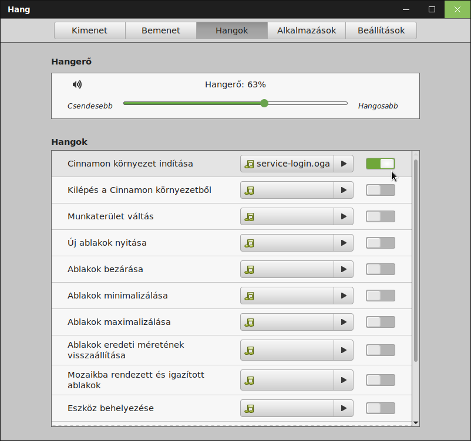Click the scrollbar down arrow of the sounds list
This screenshot has height=441, width=471.
point(416,423)
